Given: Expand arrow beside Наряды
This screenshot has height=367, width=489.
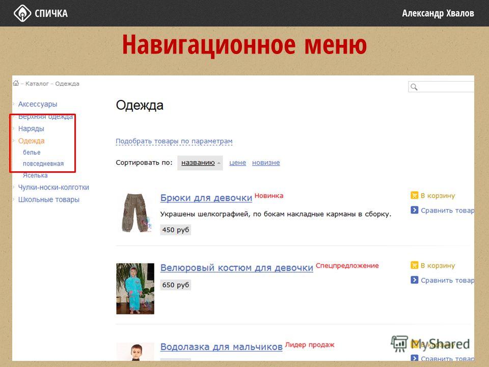Looking at the screenshot, I should [x=14, y=128].
